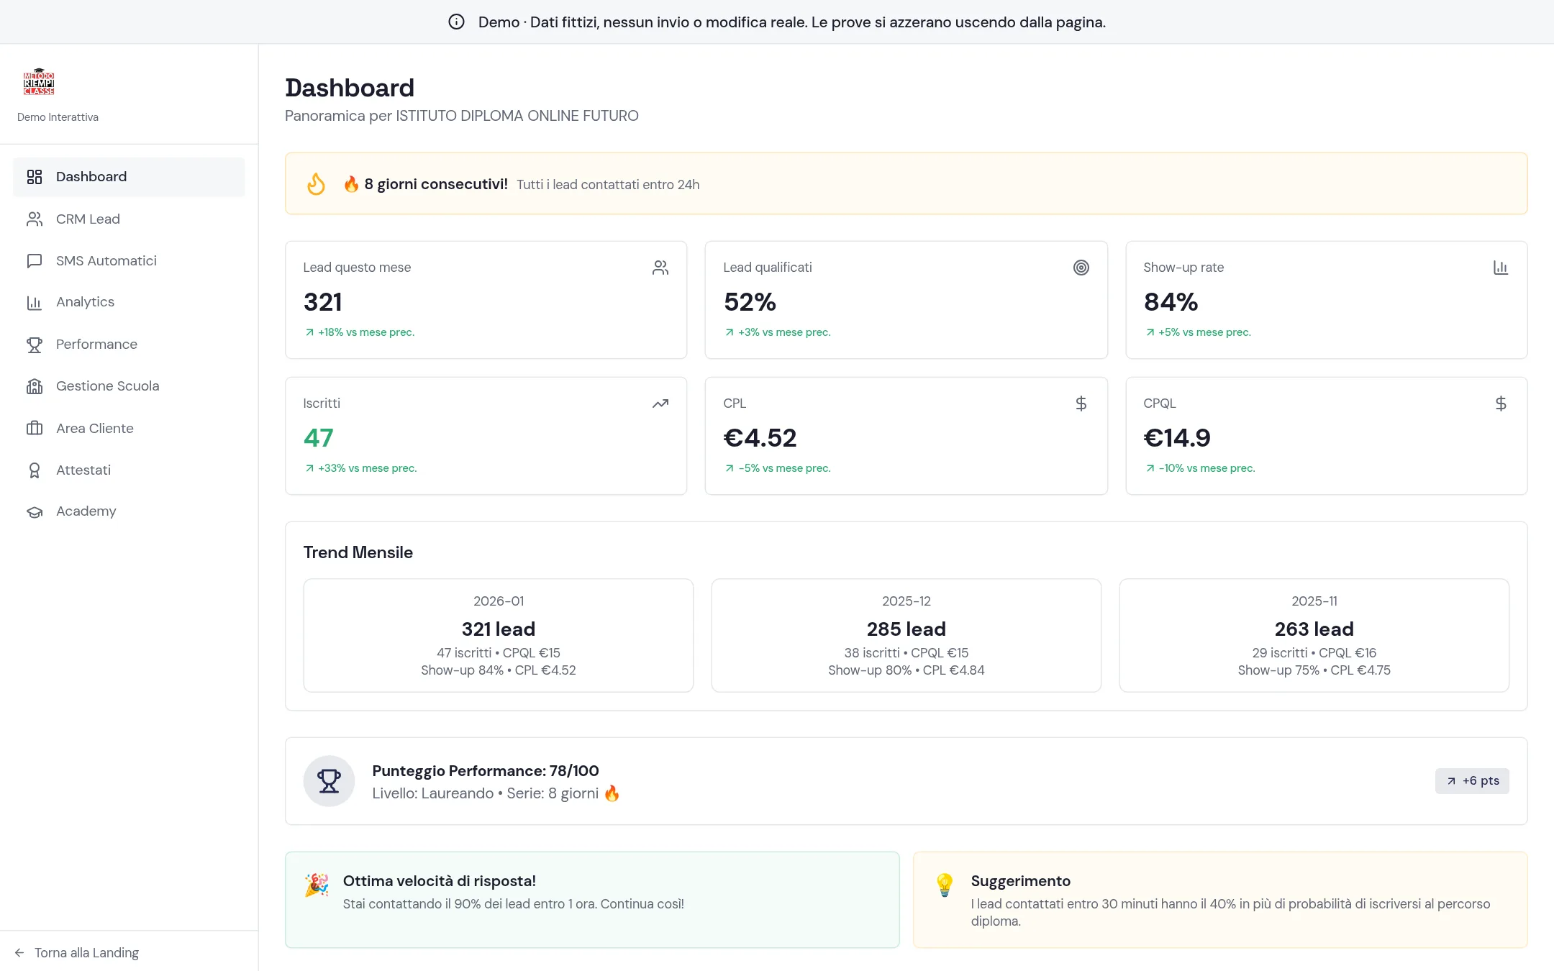1554x971 pixels.
Task: Click the Area Cliente briefcase icon
Action: coord(35,429)
